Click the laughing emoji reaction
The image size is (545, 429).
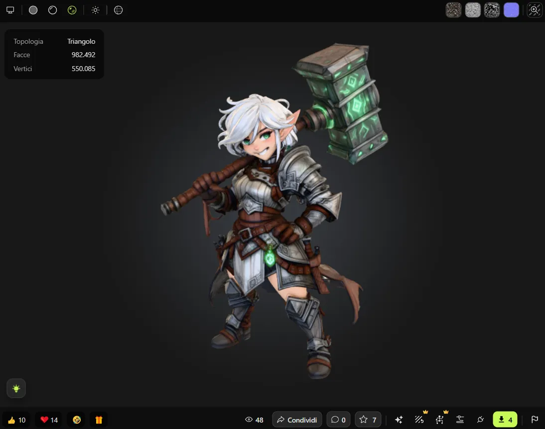pyautogui.click(x=77, y=420)
